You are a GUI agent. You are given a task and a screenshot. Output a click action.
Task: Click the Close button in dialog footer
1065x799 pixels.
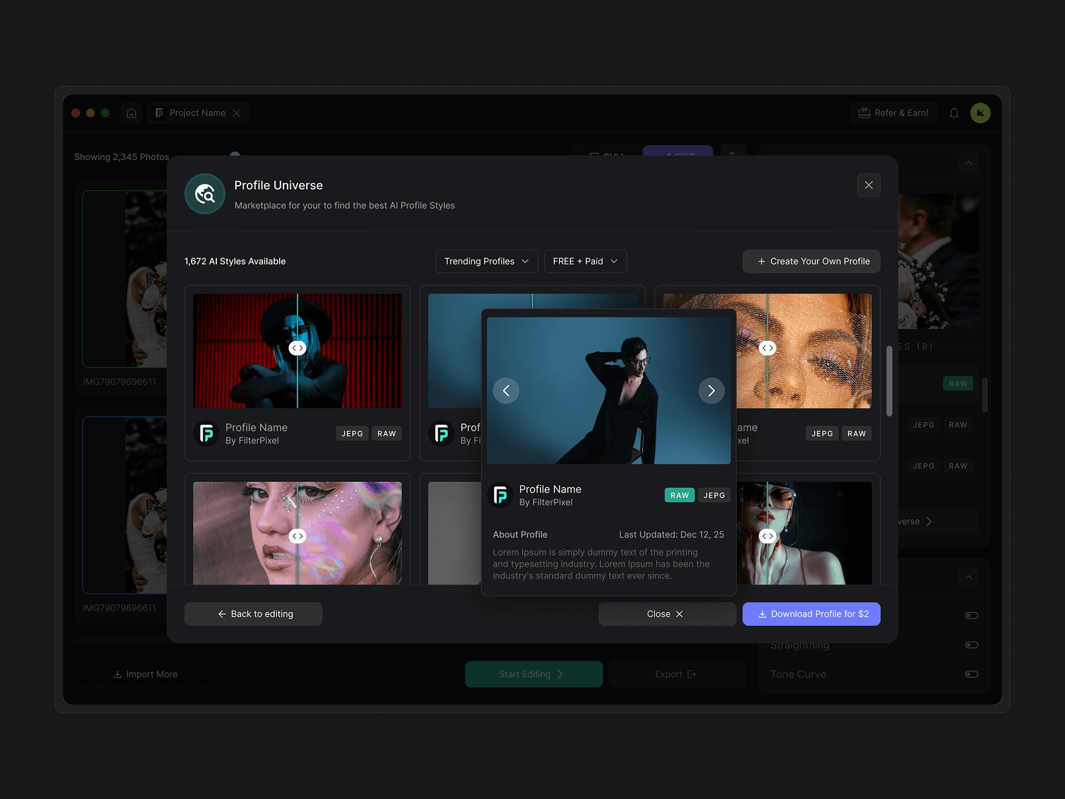pyautogui.click(x=668, y=614)
